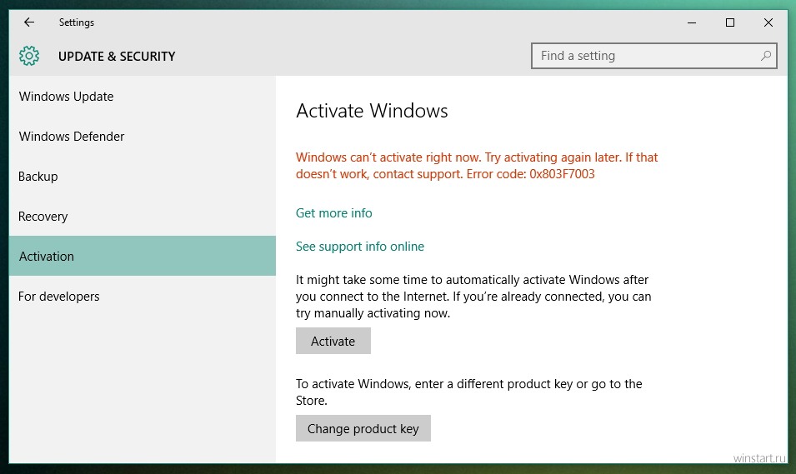Open the For developers section
The width and height of the screenshot is (796, 474).
coord(143,297)
